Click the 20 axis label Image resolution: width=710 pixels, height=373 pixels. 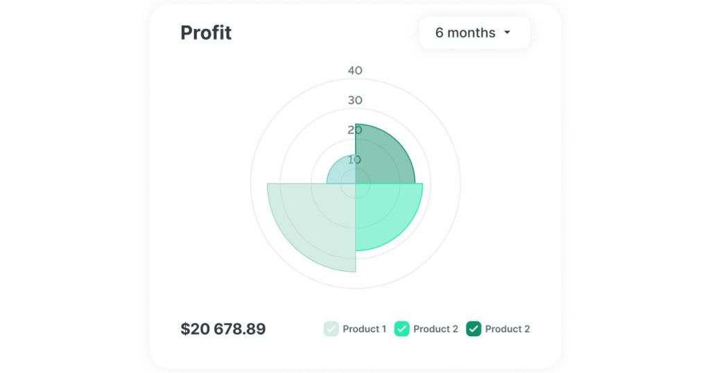[x=355, y=130]
